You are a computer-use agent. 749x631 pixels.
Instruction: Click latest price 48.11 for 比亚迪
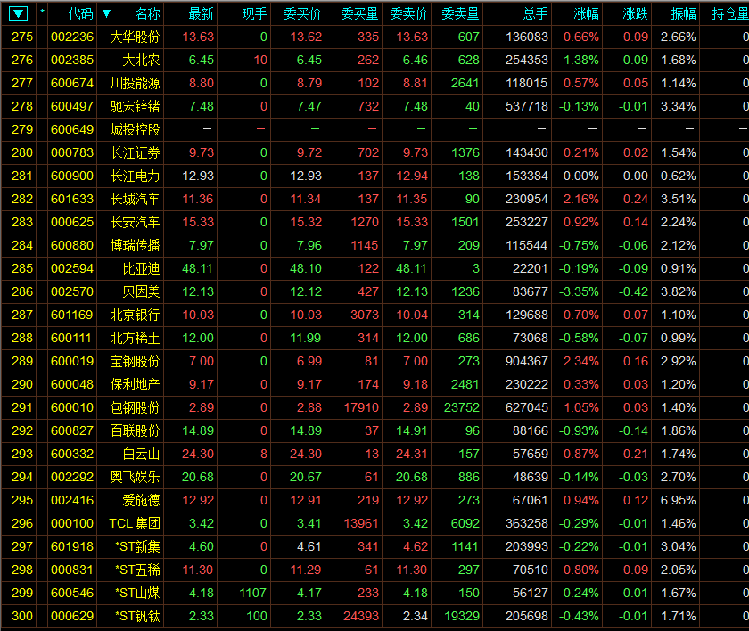[x=197, y=269]
